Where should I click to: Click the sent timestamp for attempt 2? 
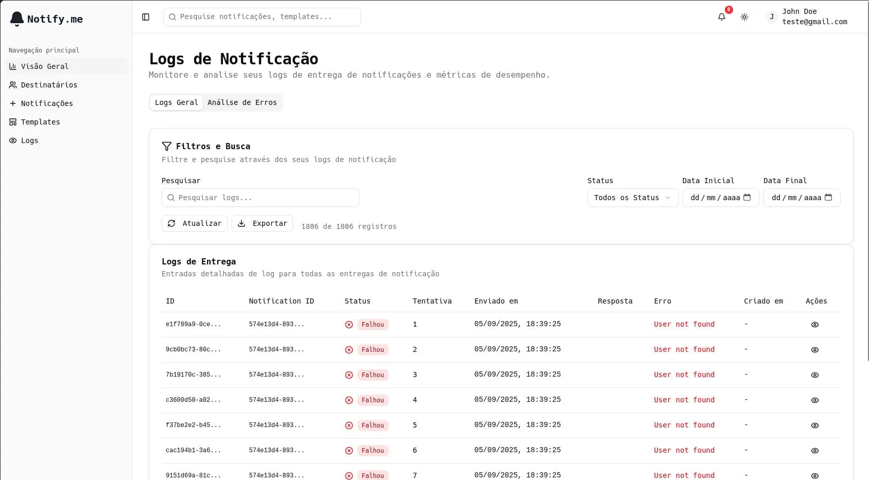(x=517, y=349)
